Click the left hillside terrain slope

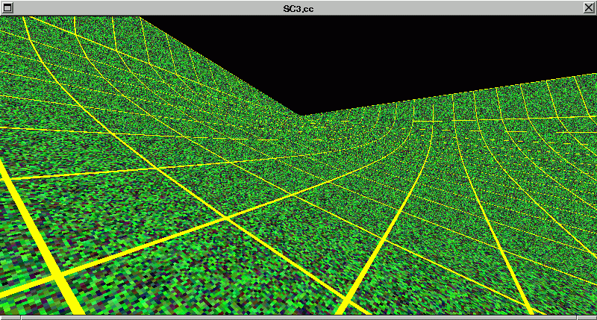[112, 82]
